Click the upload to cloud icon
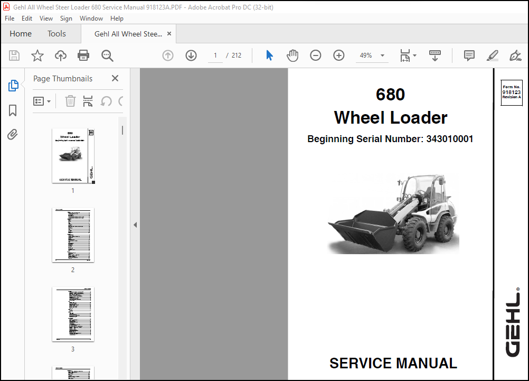Screen dimensions: 529x381 [61, 55]
